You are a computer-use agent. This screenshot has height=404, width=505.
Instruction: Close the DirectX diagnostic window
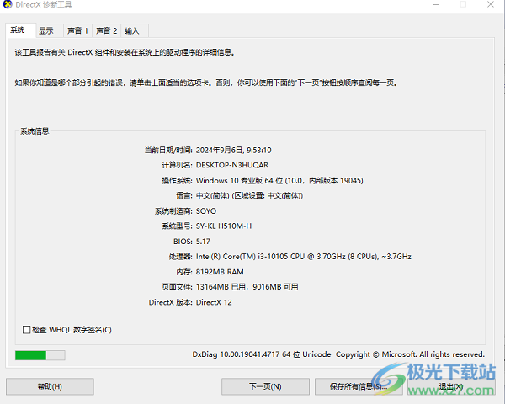coord(491,4)
